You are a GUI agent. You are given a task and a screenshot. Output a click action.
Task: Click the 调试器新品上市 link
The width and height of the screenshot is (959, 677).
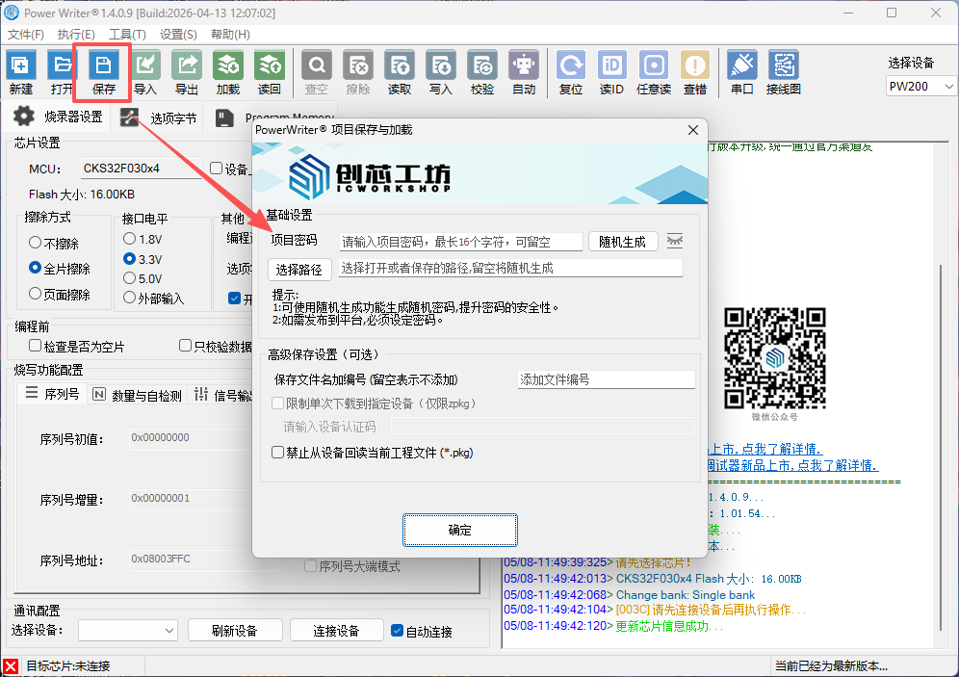[792, 465]
